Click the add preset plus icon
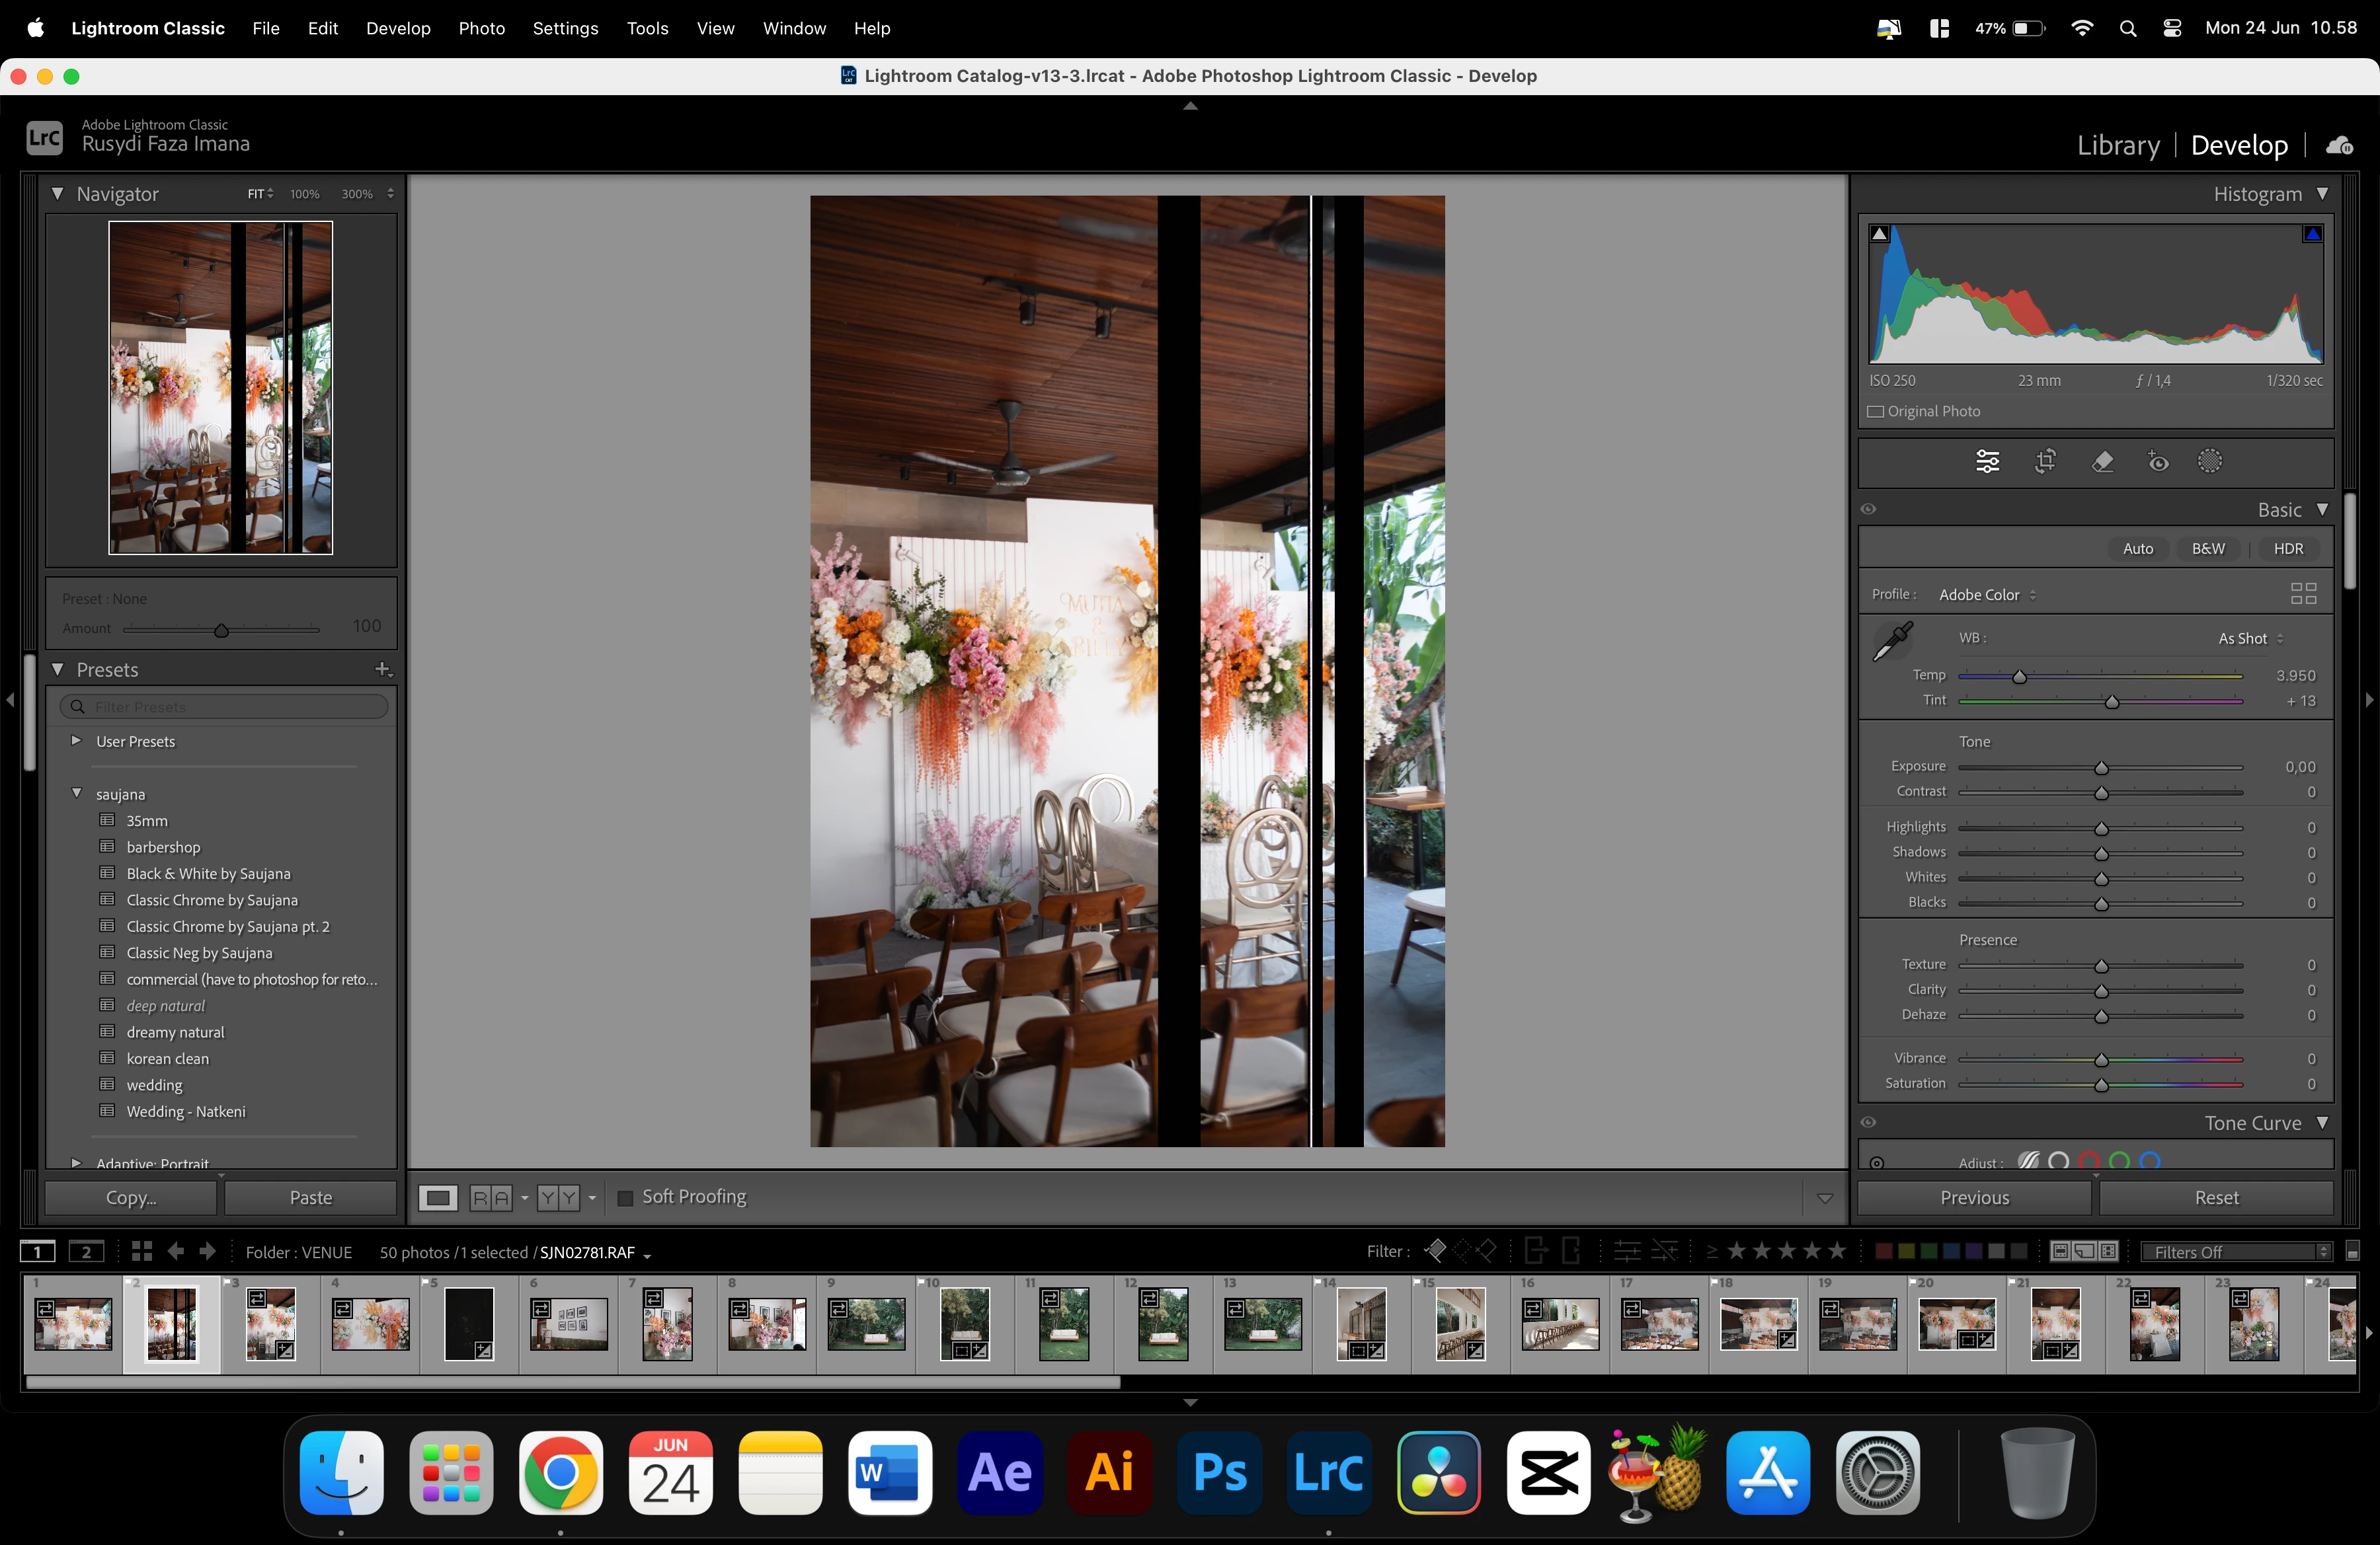 (x=382, y=669)
